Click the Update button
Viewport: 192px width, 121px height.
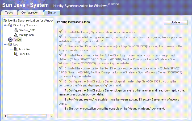click(175, 22)
